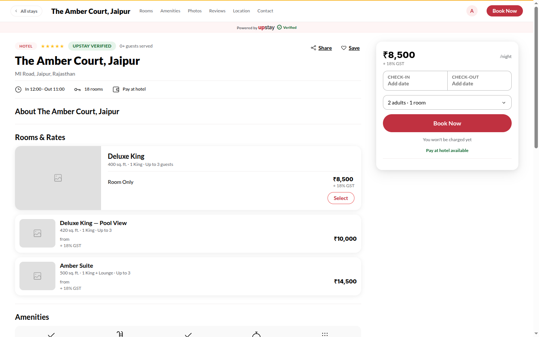Click the clock check-in time icon

pyautogui.click(x=18, y=89)
